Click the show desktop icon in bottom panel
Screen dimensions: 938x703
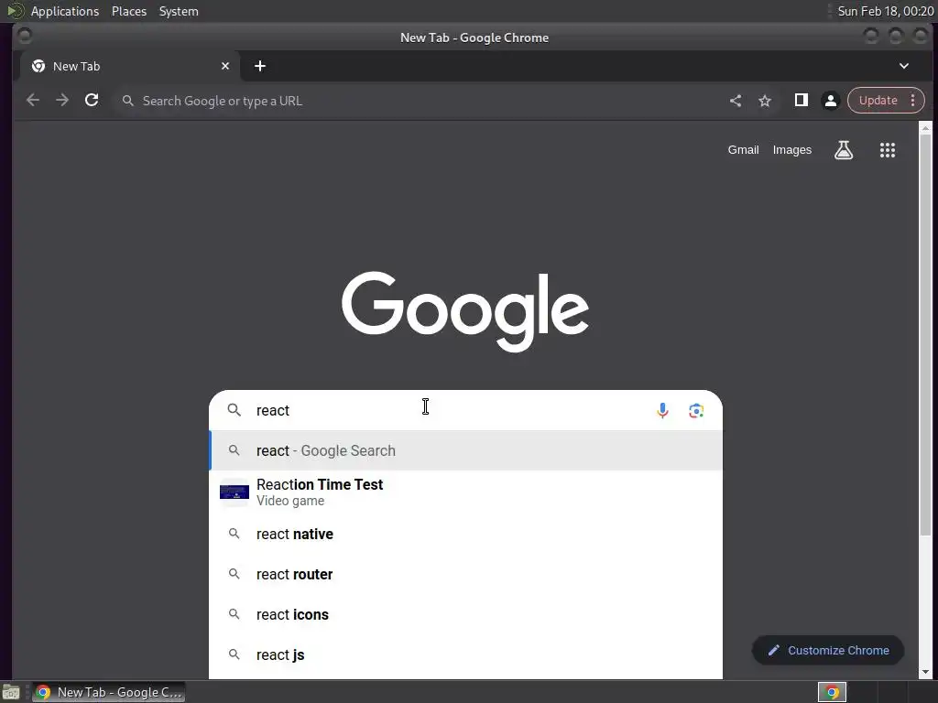coord(11,692)
